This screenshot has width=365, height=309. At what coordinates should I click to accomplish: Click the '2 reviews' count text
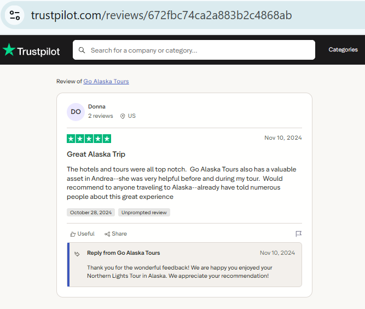[x=101, y=116]
